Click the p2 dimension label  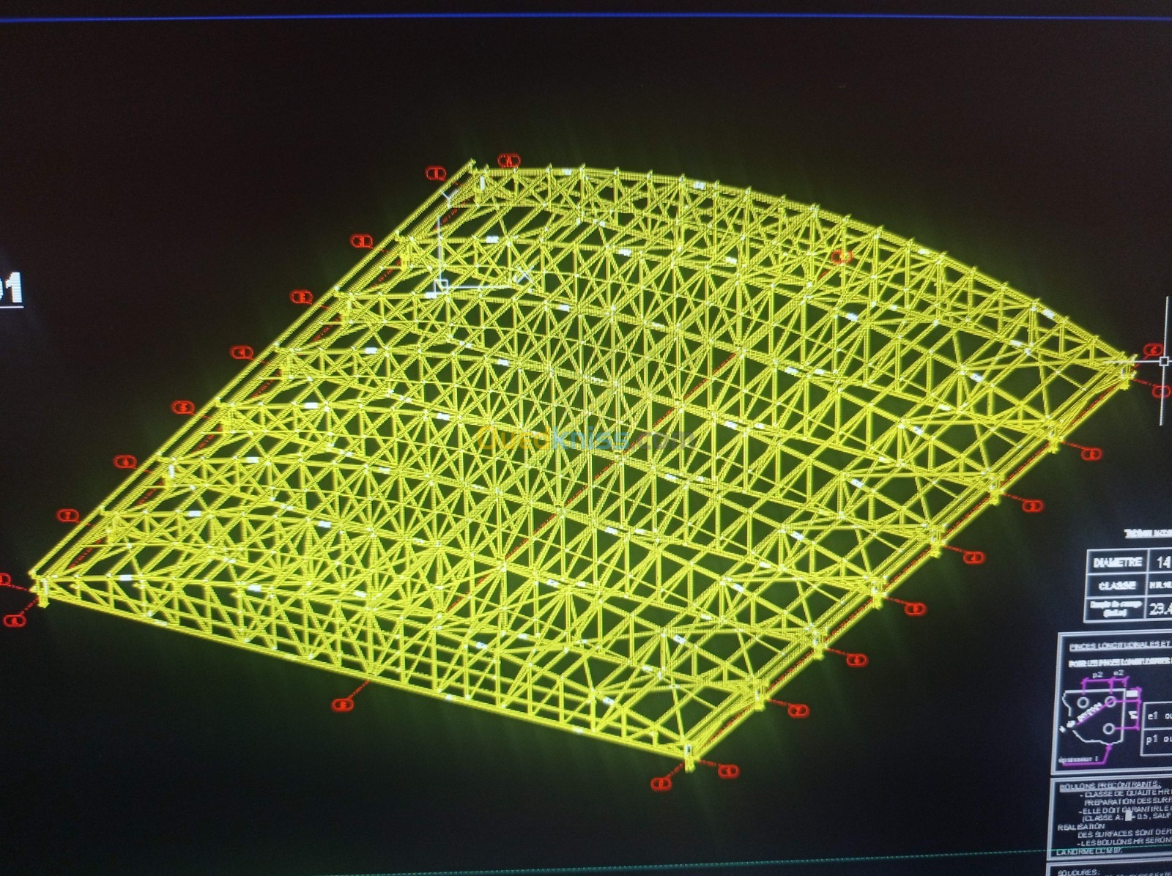tap(1097, 675)
